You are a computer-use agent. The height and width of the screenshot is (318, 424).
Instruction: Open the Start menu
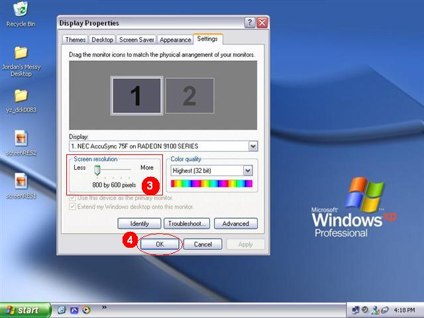(25, 310)
